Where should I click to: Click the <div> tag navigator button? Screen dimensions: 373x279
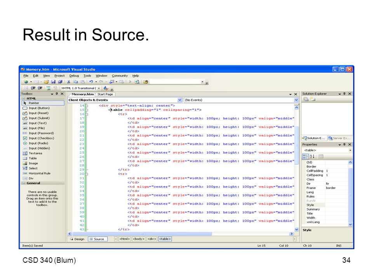(152, 239)
